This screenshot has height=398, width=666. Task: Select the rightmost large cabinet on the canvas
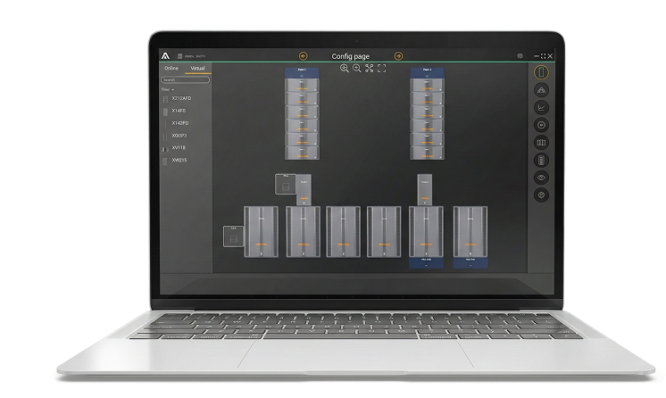(x=470, y=232)
